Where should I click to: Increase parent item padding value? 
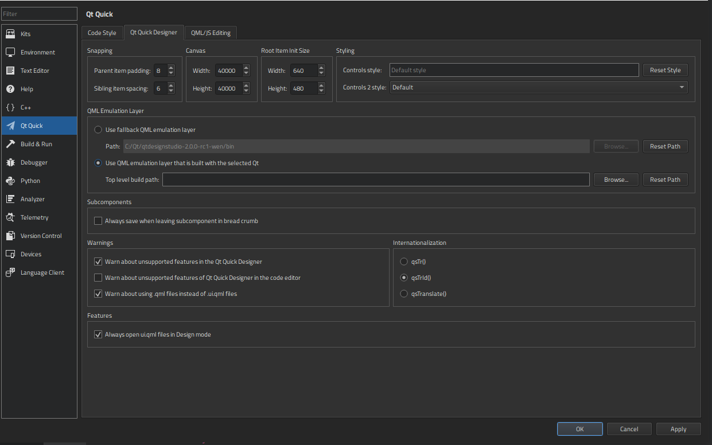[x=171, y=68]
